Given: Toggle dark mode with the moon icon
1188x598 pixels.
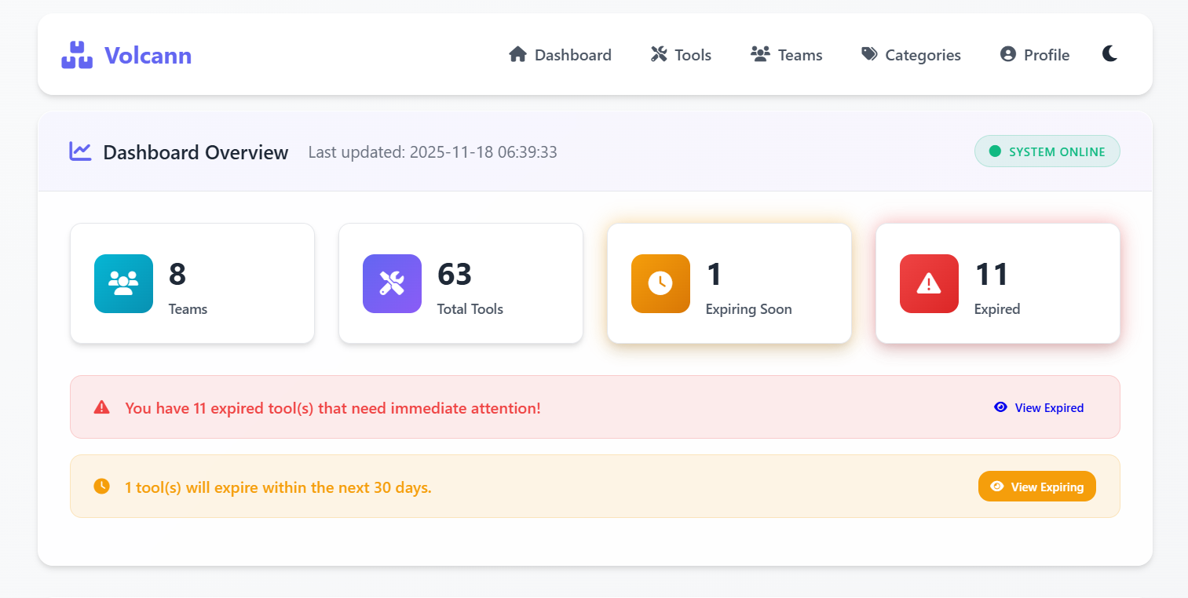Looking at the screenshot, I should 1109,53.
